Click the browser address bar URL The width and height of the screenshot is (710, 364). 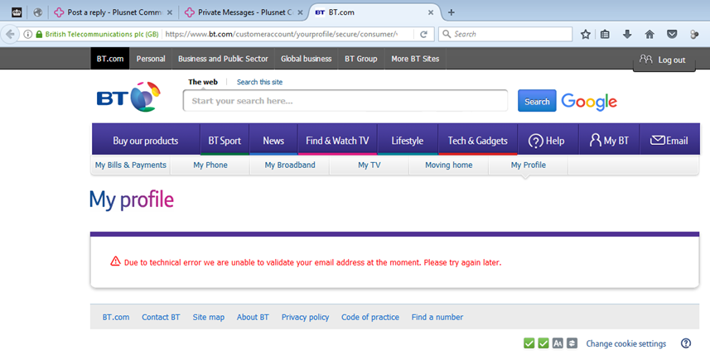coord(281,34)
